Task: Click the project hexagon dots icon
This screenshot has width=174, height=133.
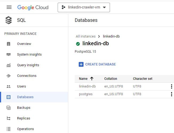Action: (63, 7)
